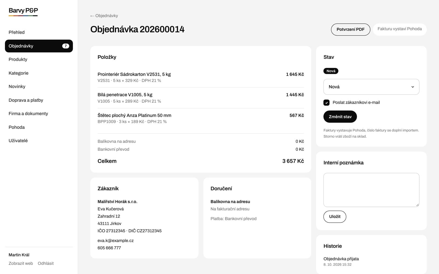
Task: Go to Objednávky sidebar item
Action: 39,46
